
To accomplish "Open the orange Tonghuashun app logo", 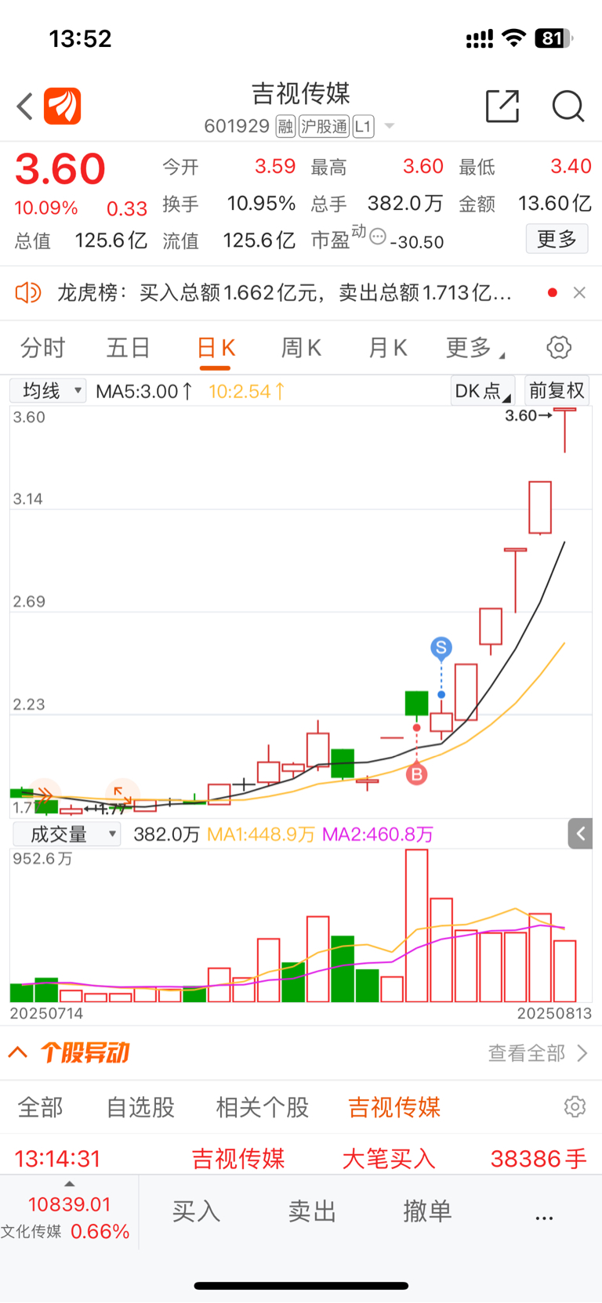I will tap(63, 106).
